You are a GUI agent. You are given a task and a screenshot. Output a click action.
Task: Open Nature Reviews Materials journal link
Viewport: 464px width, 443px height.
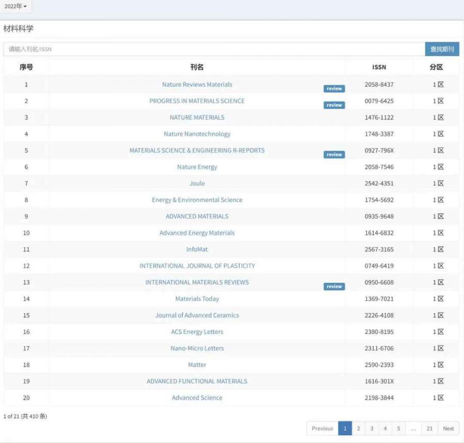pos(197,84)
